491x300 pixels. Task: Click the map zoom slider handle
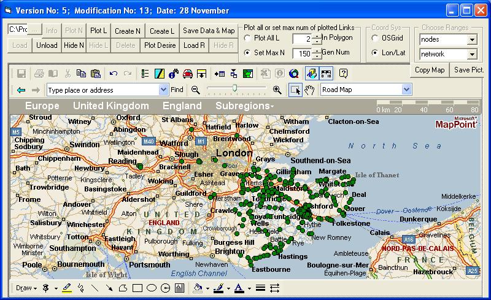(234, 88)
